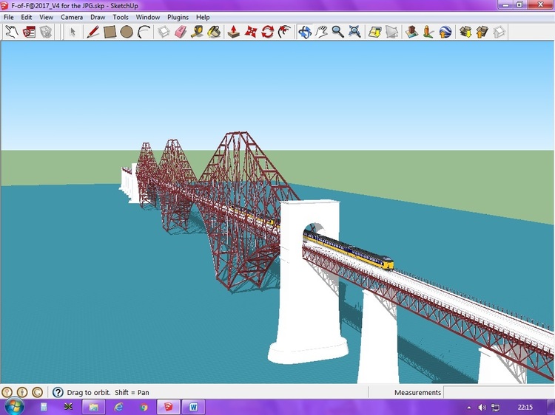Open the Draw menu

click(98, 17)
